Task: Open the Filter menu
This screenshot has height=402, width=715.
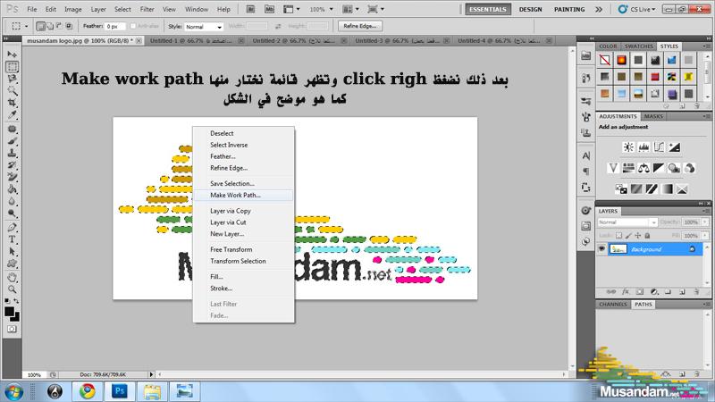Action: (147, 9)
